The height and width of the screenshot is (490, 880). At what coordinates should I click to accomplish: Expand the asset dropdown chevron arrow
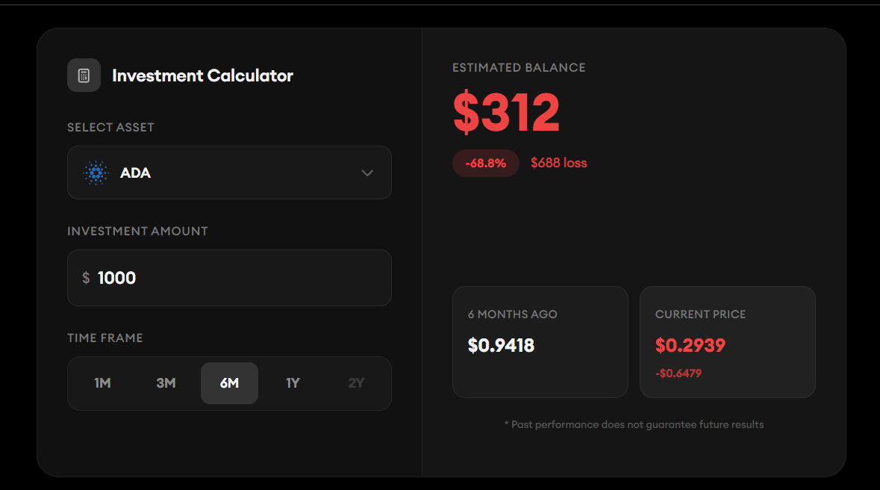pyautogui.click(x=367, y=173)
